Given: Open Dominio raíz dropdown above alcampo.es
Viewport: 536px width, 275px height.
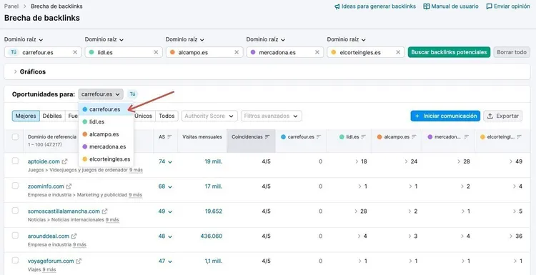Looking at the screenshot, I should point(185,39).
